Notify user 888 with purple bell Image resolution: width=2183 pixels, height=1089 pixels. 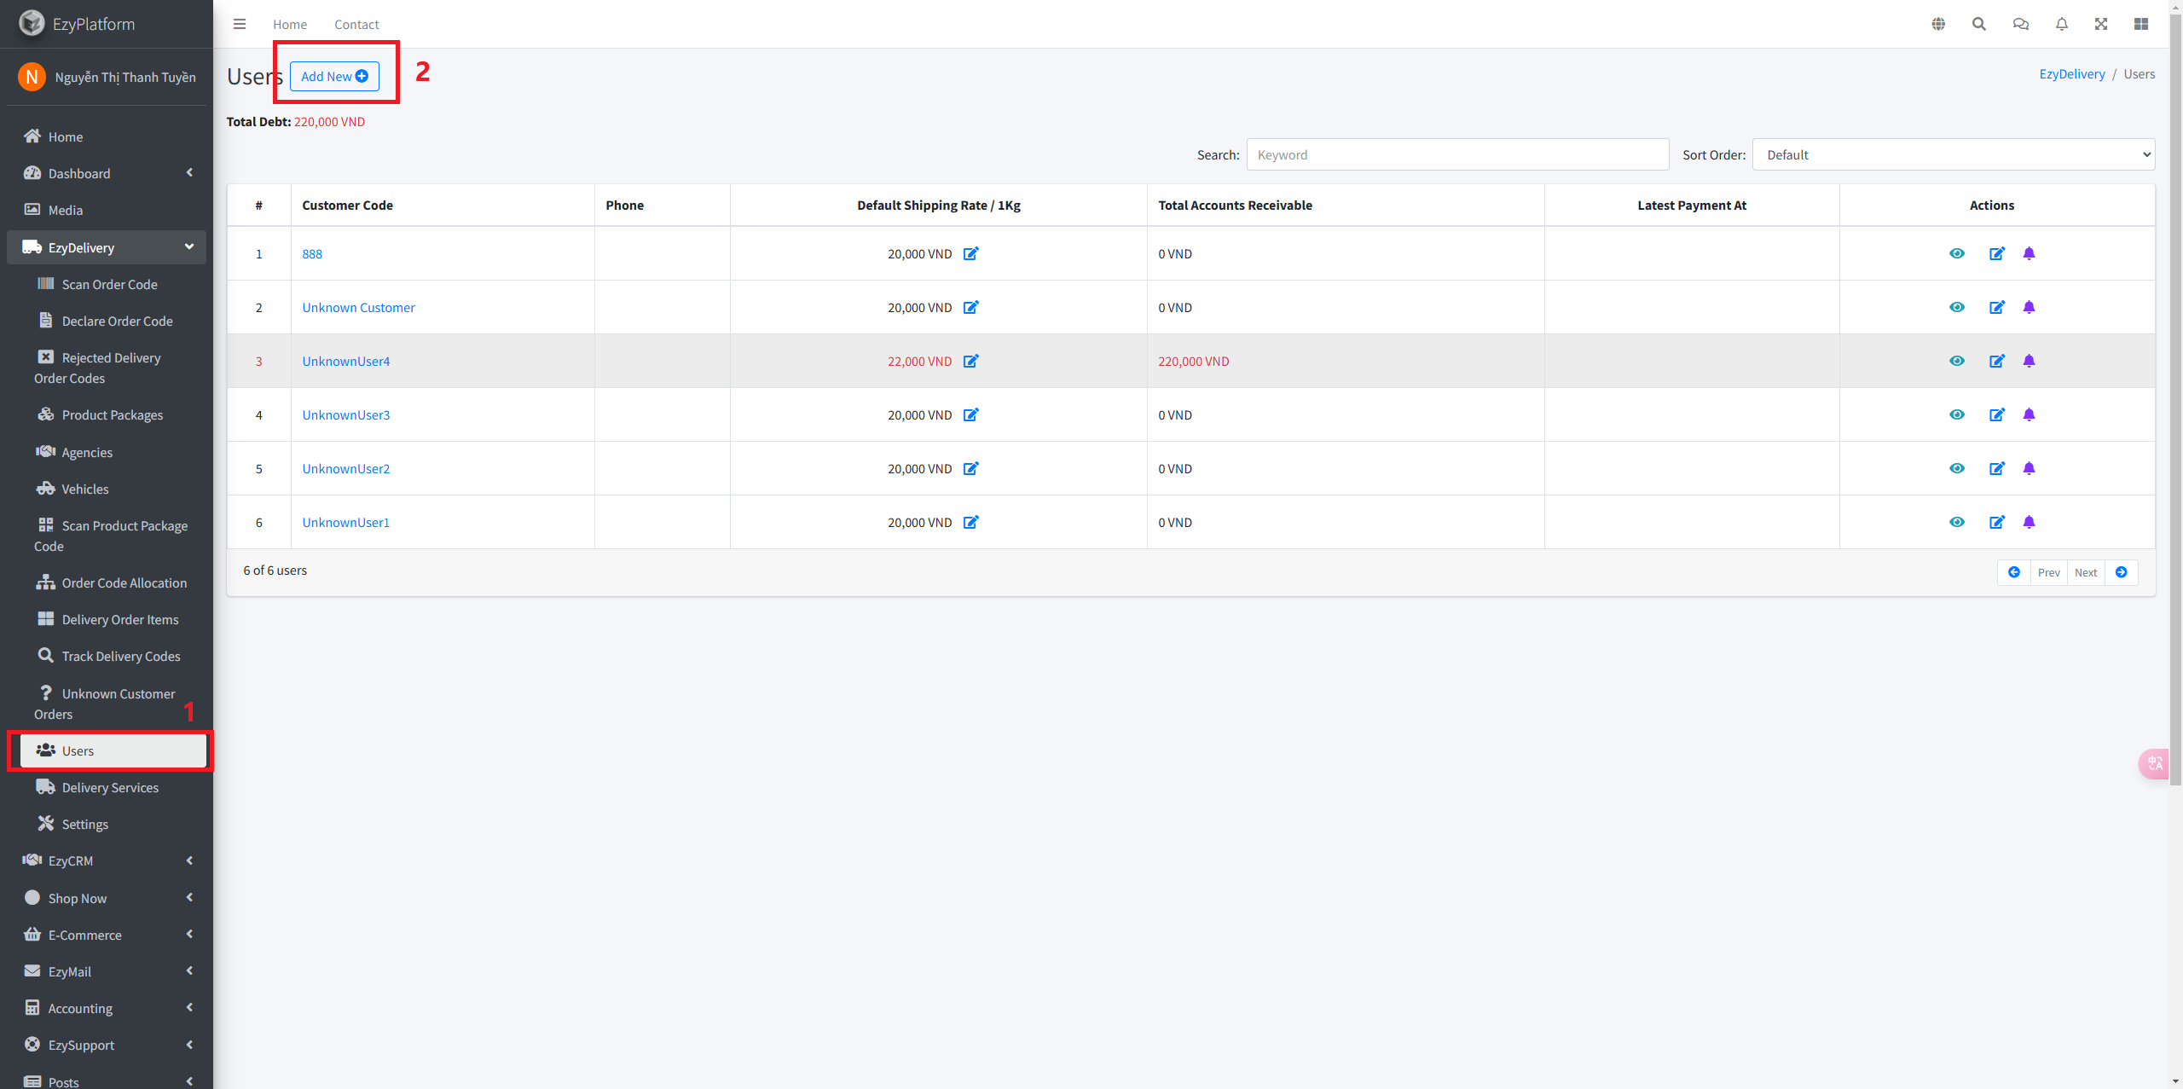[2030, 253]
